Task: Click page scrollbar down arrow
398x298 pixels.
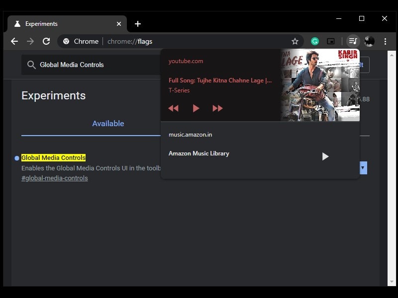Action: point(392,282)
